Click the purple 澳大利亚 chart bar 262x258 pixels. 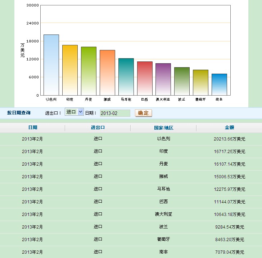[x=163, y=79]
